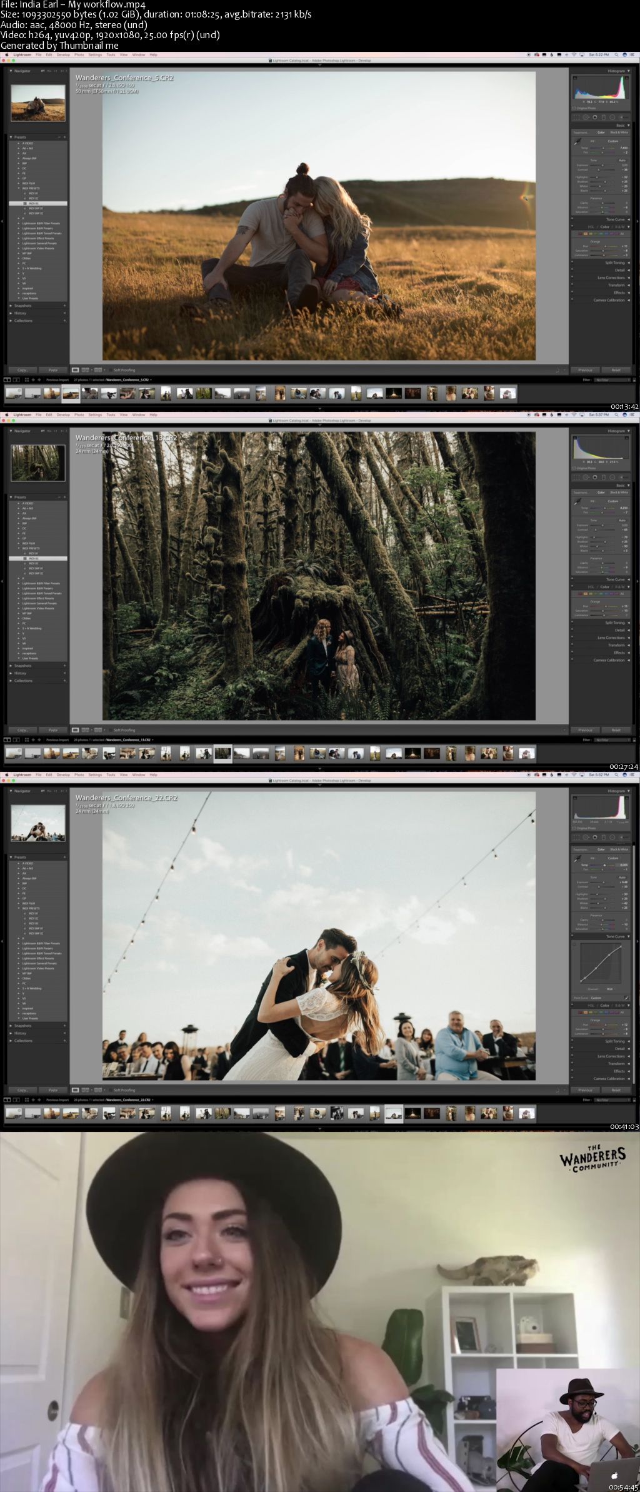
Task: Expand the History panel in Wanderers_Conference_5 frame
Action: (x=11, y=313)
